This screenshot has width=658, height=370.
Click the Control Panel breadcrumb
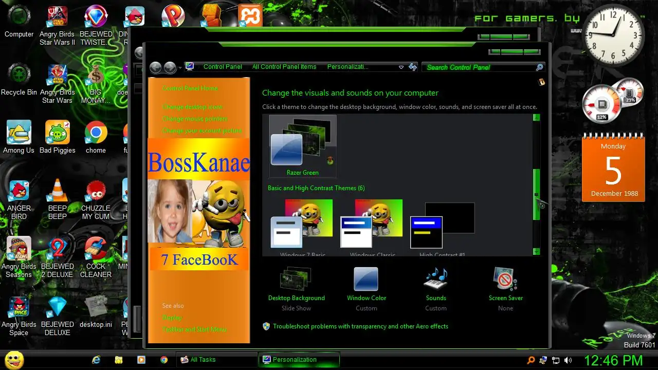[x=223, y=67]
